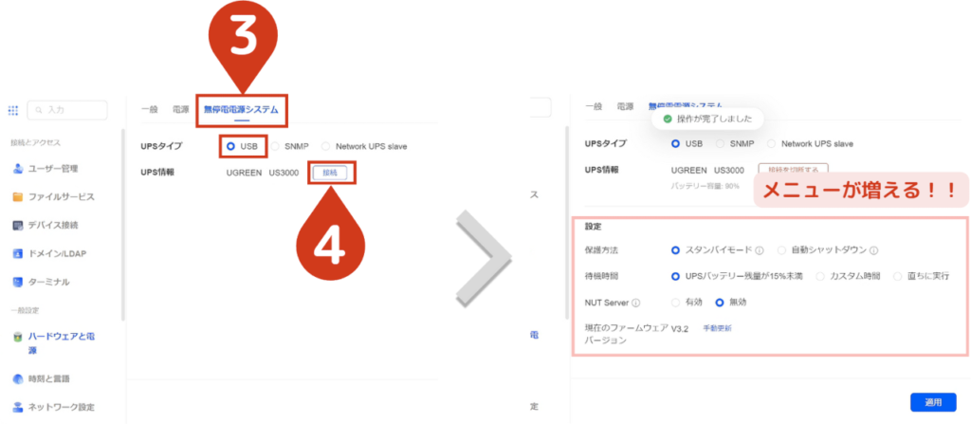Click the ドメイン/LDAP sidebar icon
The image size is (971, 424).
18,254
